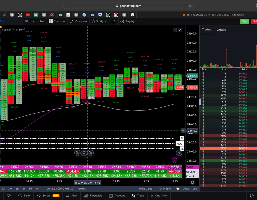Image resolution: width=257 pixels, height=200 pixels.
Task: Click the yellow star favorite icon
Action: [178, 189]
